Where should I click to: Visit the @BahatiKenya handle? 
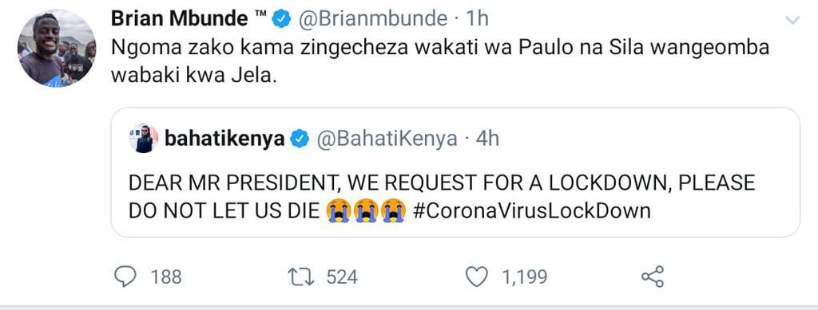pyautogui.click(x=387, y=139)
